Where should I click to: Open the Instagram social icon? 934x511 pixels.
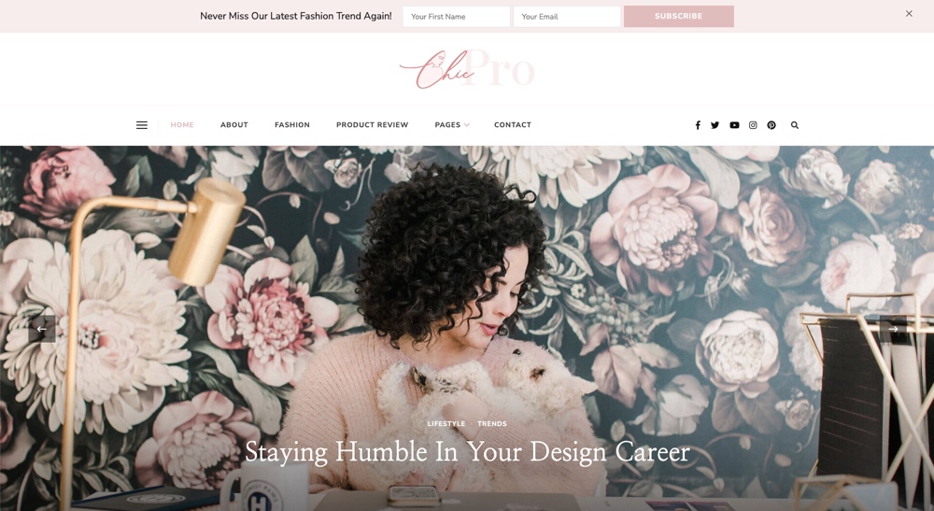pyautogui.click(x=753, y=125)
